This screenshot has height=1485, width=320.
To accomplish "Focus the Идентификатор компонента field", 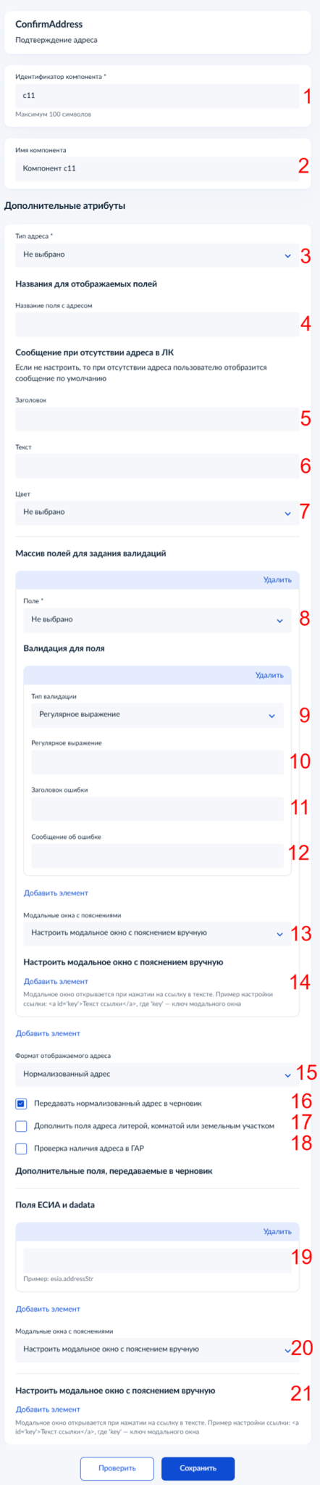I will pyautogui.click(x=156, y=96).
